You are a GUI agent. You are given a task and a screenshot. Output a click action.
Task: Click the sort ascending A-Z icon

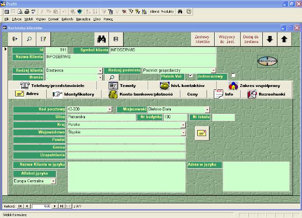tap(88, 11)
